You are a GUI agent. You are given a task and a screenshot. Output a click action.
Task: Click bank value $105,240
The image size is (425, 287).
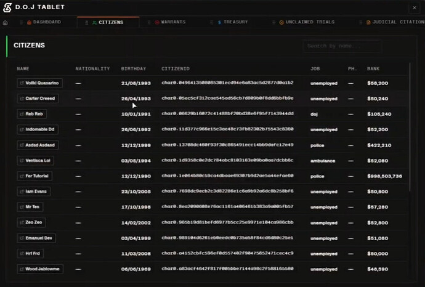pos(379,114)
